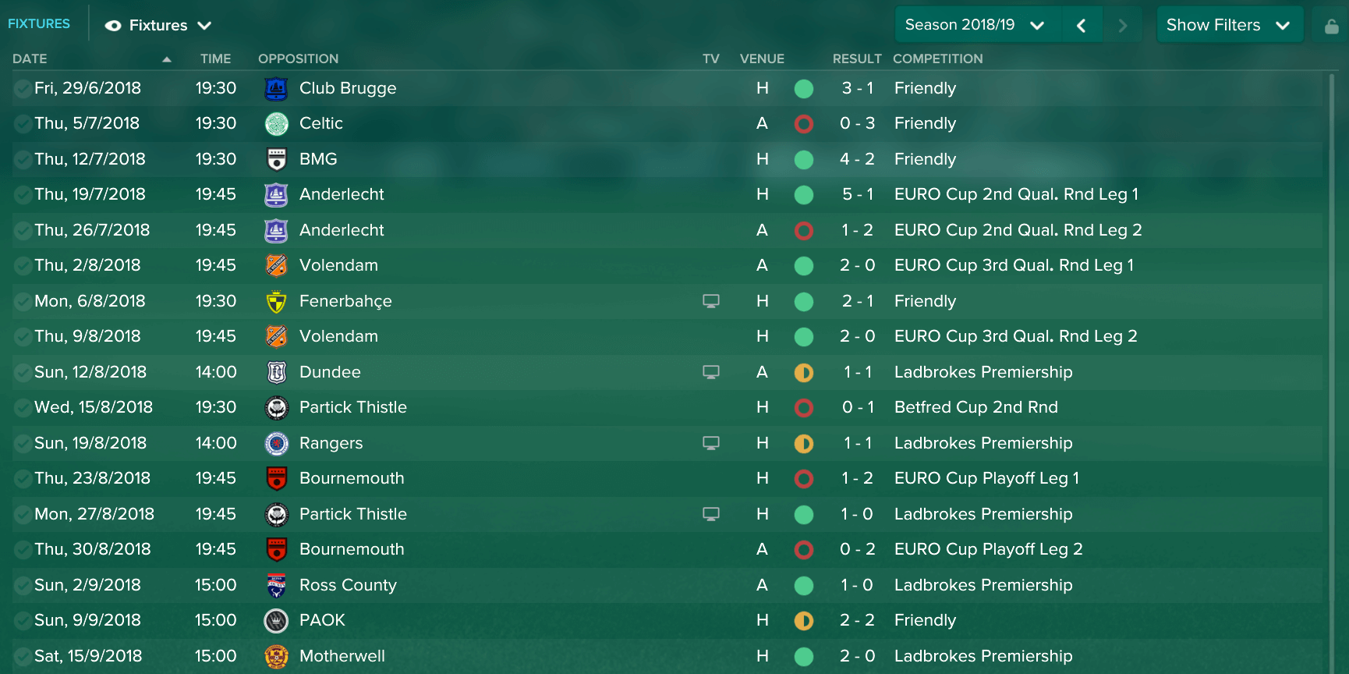Go to the previous season arrow
This screenshot has height=674, width=1349.
pos(1081,26)
